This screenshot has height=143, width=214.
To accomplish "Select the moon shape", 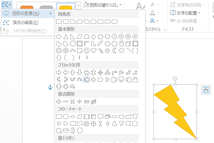I will click(x=114, y=51).
